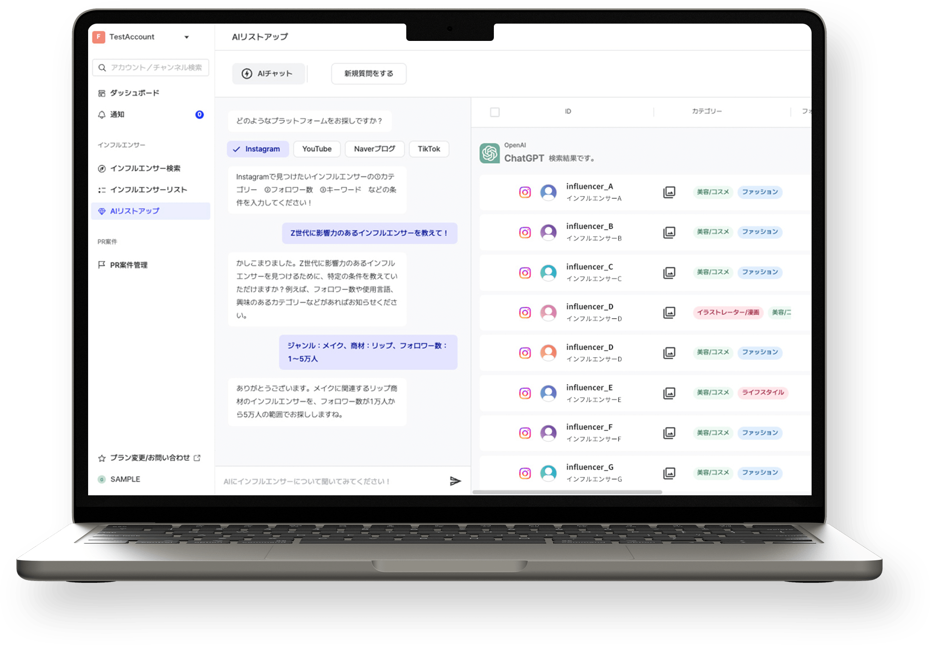Click the Instagram icon for influencer_E
The height and width of the screenshot is (645, 930).
point(525,393)
